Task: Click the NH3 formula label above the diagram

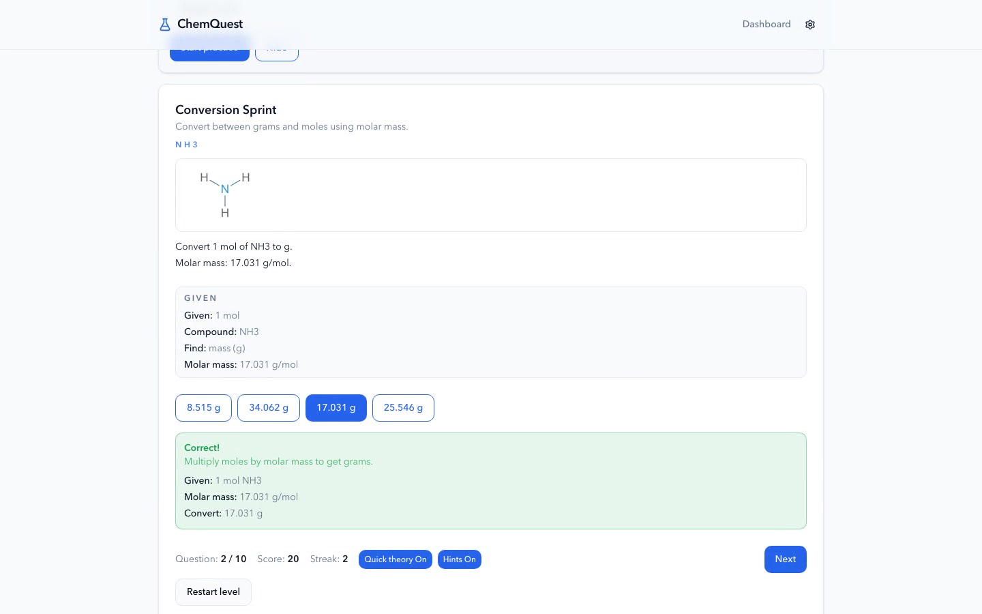Action: [x=187, y=145]
